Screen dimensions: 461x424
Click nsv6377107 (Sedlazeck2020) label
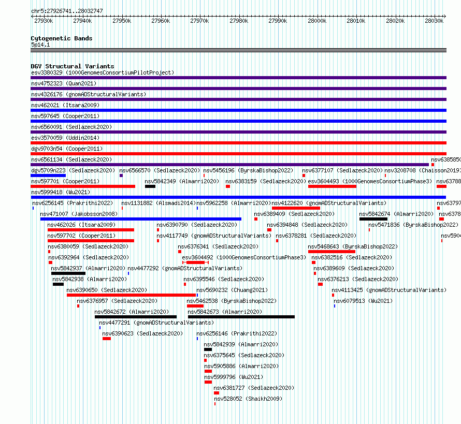[342, 170]
